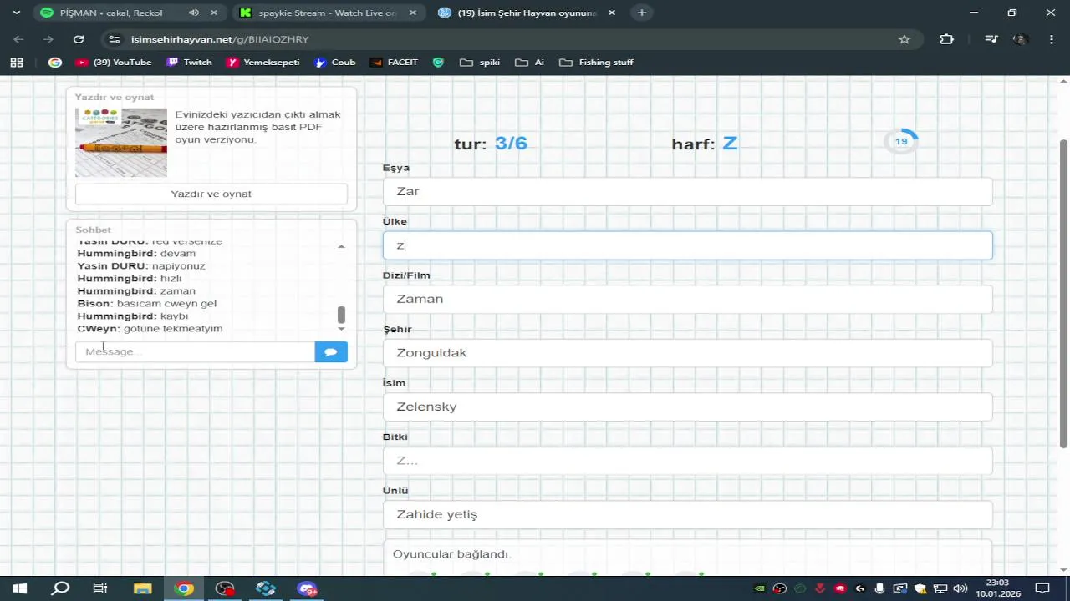This screenshot has width=1070, height=601.
Task: Click the browser address bar URL
Action: (220, 39)
